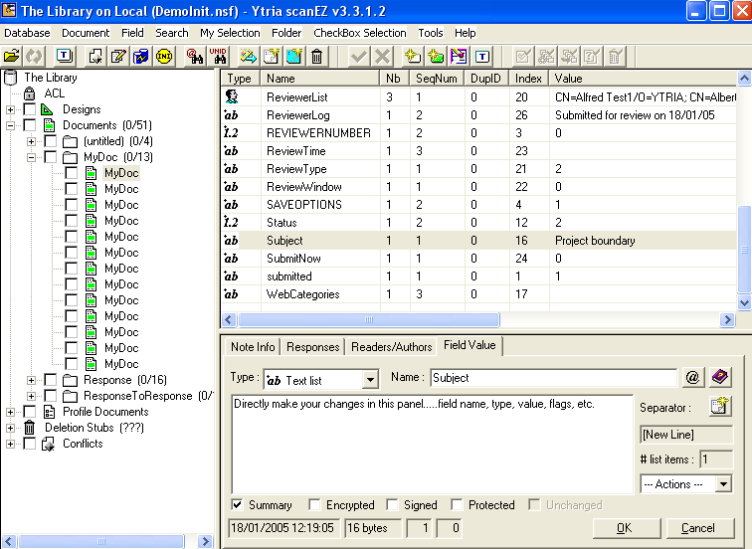Switch to the Readers/Authors tab
Viewport: 752px width, 549px height.
click(393, 347)
